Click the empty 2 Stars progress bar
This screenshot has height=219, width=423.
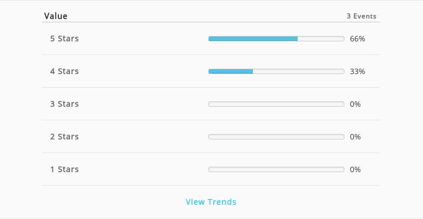point(276,137)
